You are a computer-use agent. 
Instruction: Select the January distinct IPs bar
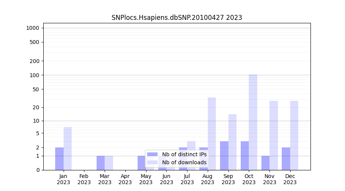pos(59,159)
